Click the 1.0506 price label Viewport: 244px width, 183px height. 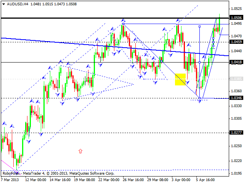236,18
